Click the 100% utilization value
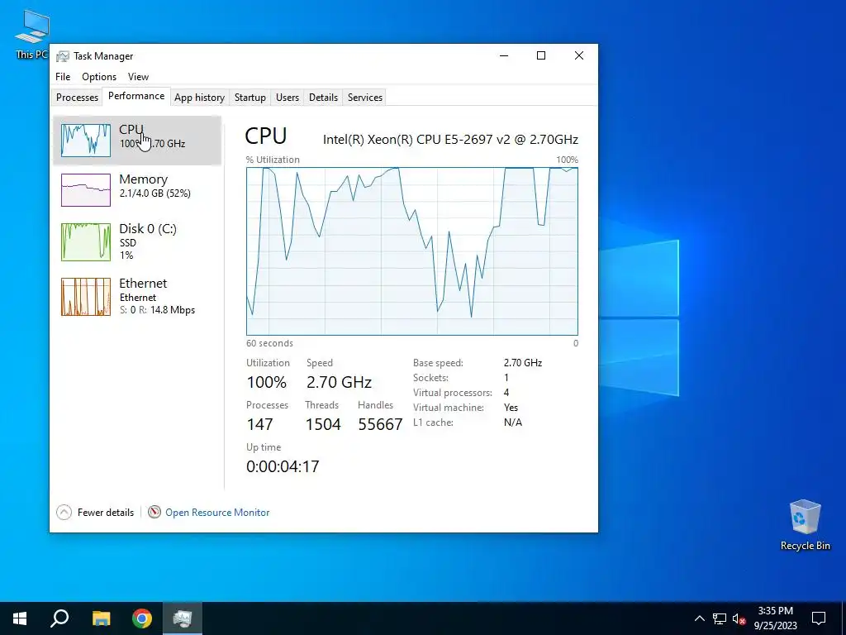The image size is (846, 635). 267,382
